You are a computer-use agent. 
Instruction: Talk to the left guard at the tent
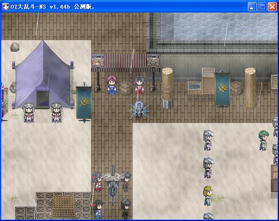coord(29,112)
